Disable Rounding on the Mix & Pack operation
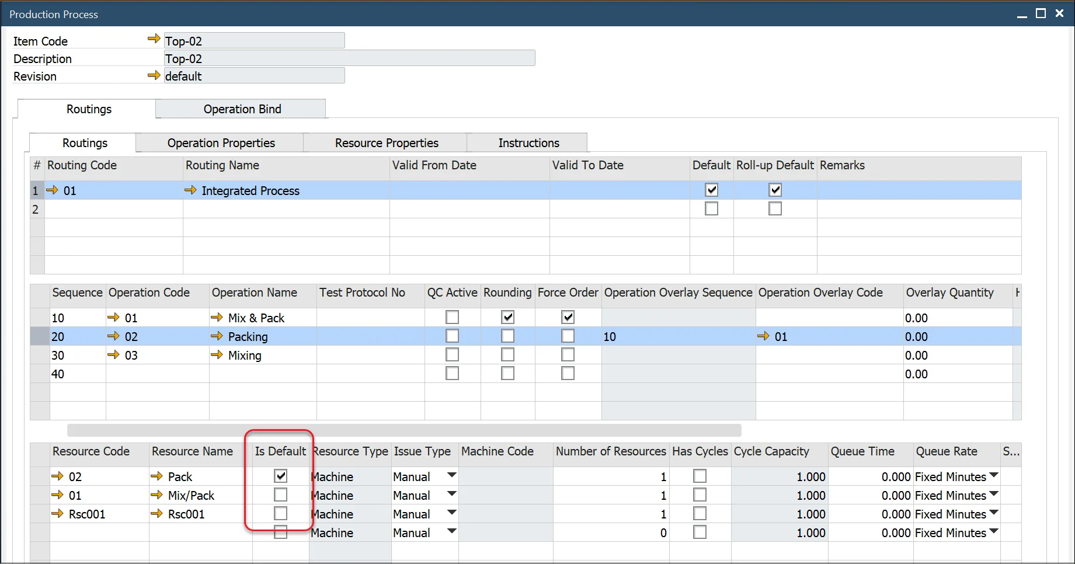 point(507,317)
